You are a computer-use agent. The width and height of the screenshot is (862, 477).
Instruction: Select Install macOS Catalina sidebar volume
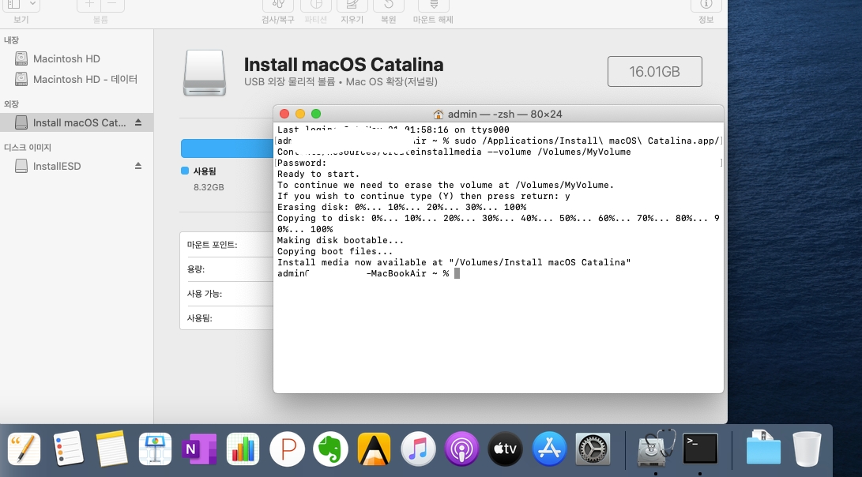tap(77, 122)
